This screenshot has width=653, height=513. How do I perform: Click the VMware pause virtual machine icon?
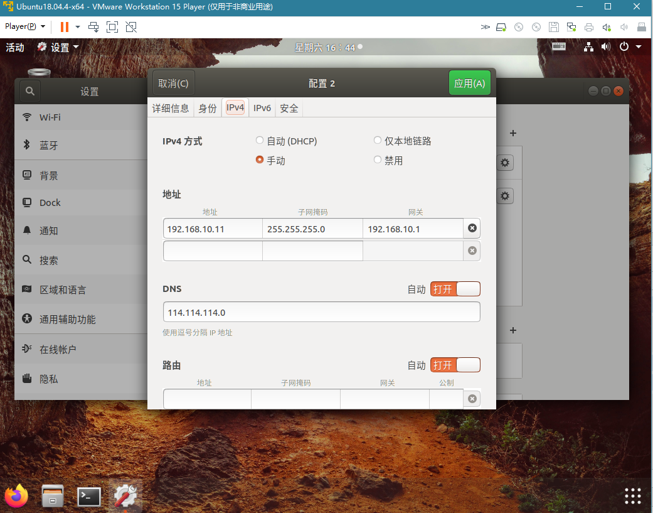[x=64, y=27]
